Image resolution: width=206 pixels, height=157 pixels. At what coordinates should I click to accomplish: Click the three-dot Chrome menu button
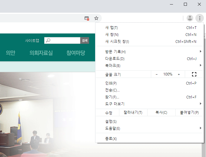coord(200,18)
